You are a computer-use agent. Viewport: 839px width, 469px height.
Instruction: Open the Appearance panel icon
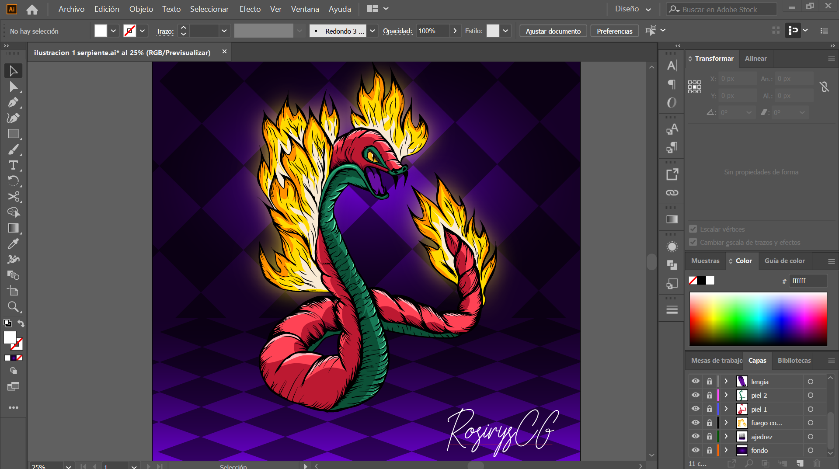pyautogui.click(x=672, y=247)
